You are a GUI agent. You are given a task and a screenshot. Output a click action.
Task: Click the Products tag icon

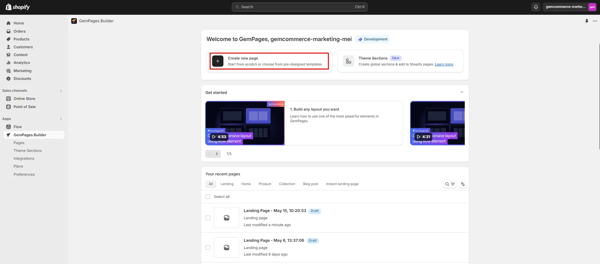coord(8,39)
